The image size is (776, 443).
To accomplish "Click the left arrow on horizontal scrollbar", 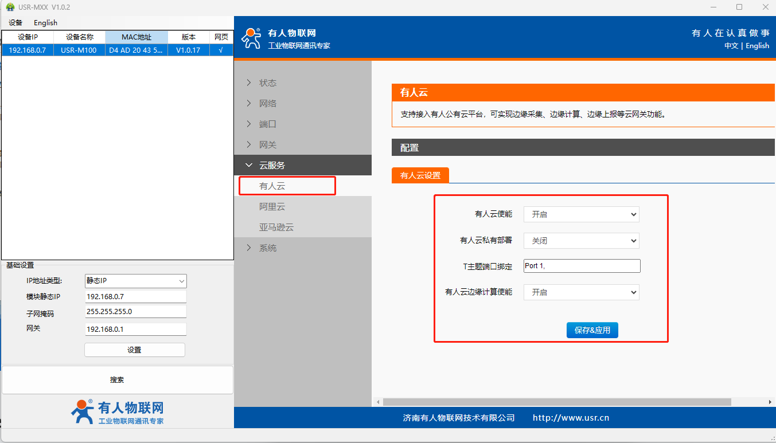I will click(x=378, y=402).
